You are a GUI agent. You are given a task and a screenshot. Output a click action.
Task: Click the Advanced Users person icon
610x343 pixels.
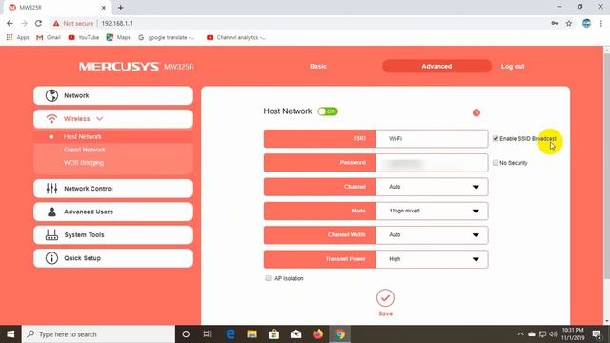pyautogui.click(x=51, y=212)
